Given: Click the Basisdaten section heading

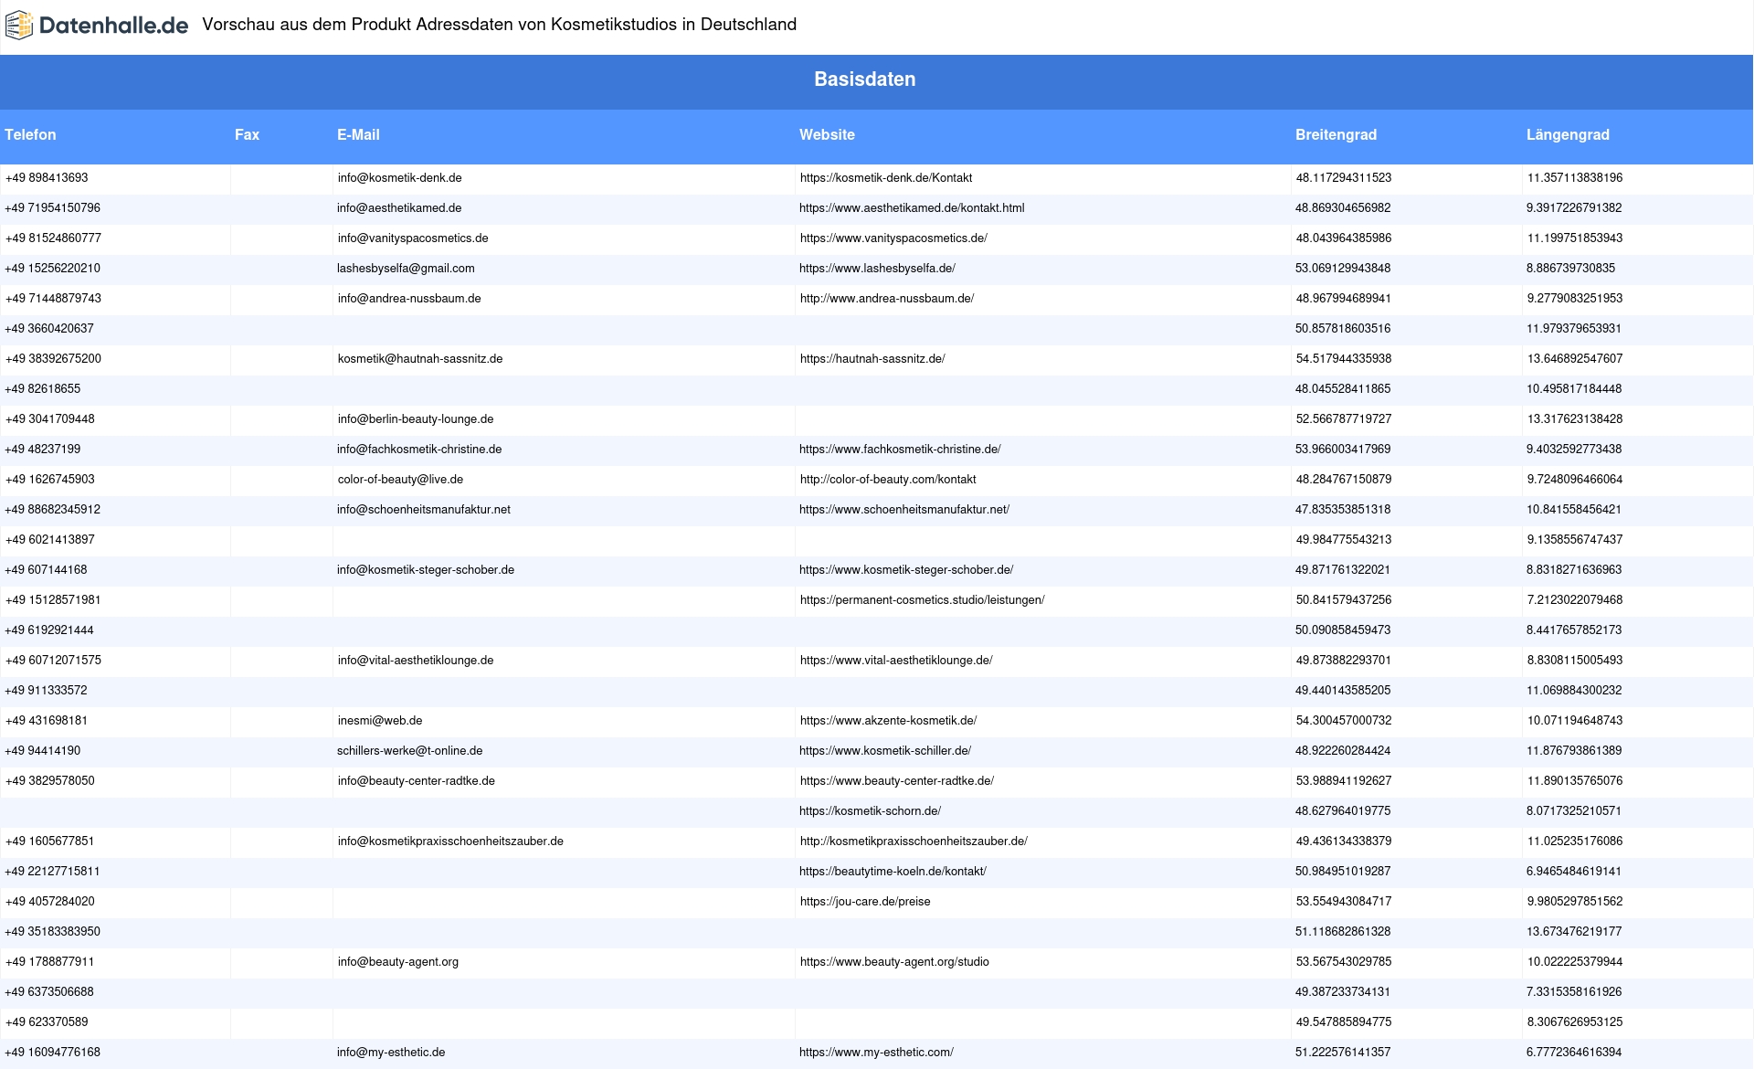Looking at the screenshot, I should pos(864,79).
